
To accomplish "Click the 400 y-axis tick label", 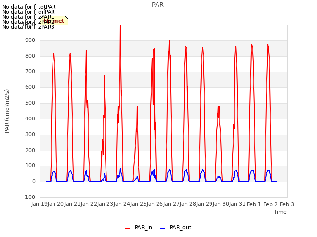I will [30, 118].
